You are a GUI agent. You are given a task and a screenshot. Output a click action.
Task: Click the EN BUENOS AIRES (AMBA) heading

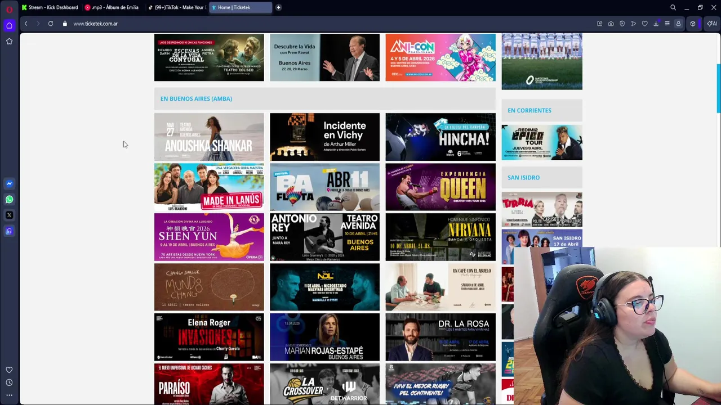tap(196, 98)
